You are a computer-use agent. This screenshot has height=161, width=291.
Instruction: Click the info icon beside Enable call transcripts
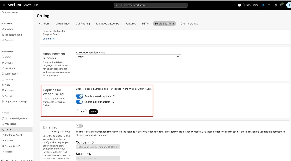click(x=113, y=102)
